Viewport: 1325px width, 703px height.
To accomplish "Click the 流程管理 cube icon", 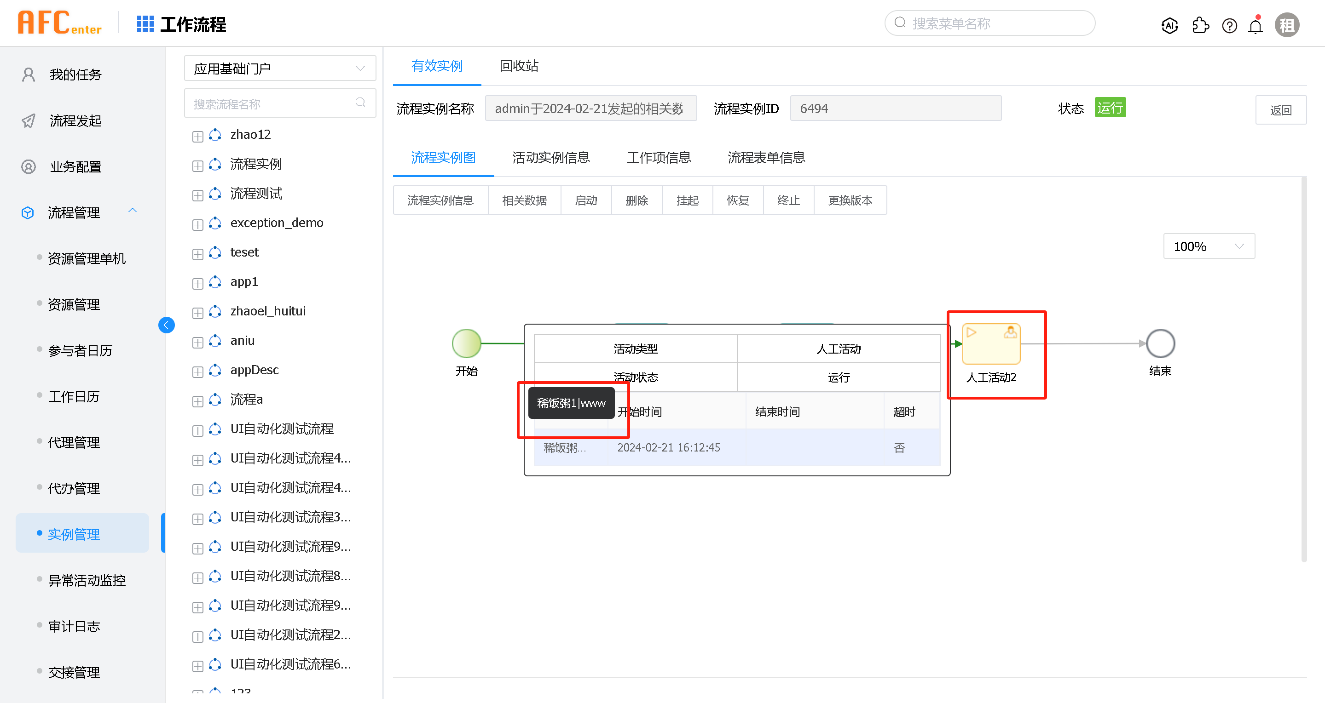I will 27,212.
